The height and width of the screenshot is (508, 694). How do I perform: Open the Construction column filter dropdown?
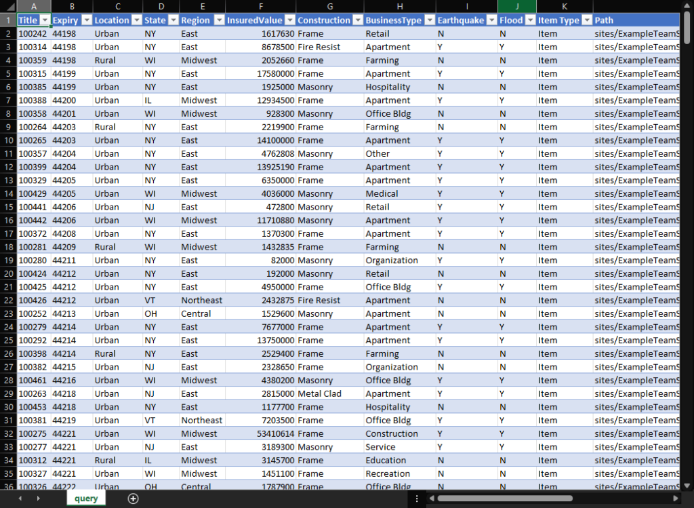[x=358, y=20]
